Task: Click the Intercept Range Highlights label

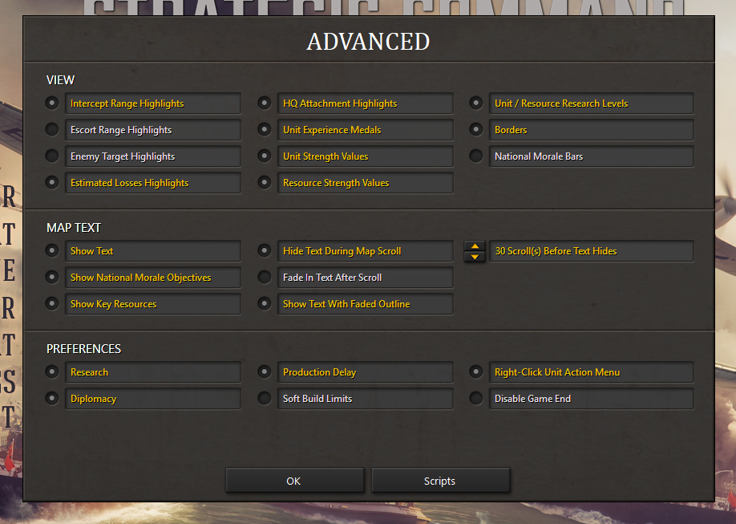Action: tap(152, 104)
